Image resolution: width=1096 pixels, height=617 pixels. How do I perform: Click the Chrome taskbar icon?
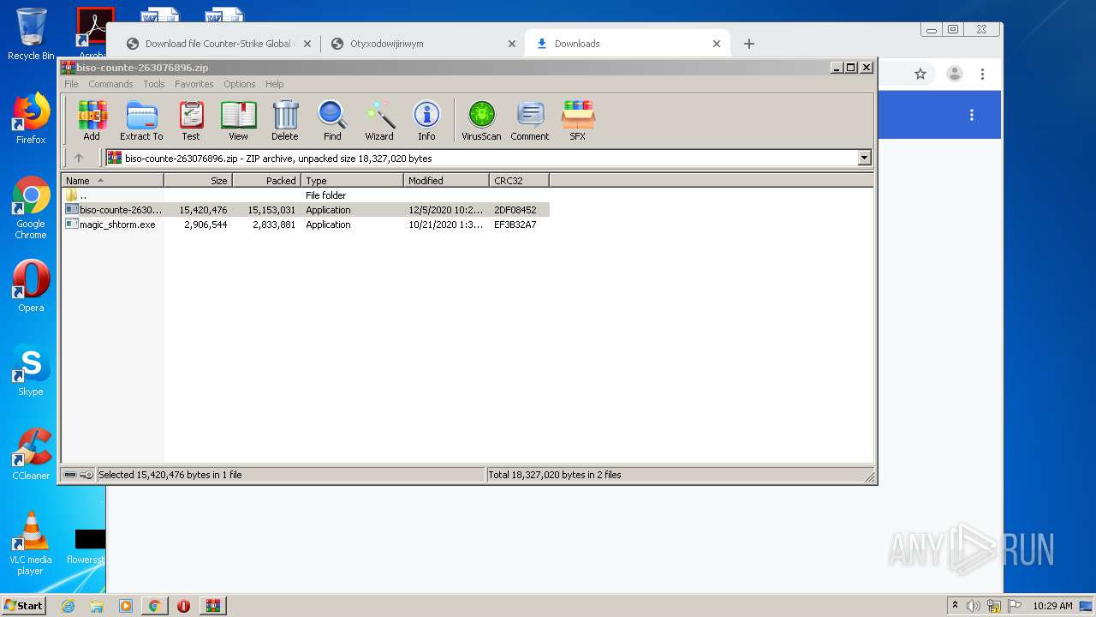point(154,606)
